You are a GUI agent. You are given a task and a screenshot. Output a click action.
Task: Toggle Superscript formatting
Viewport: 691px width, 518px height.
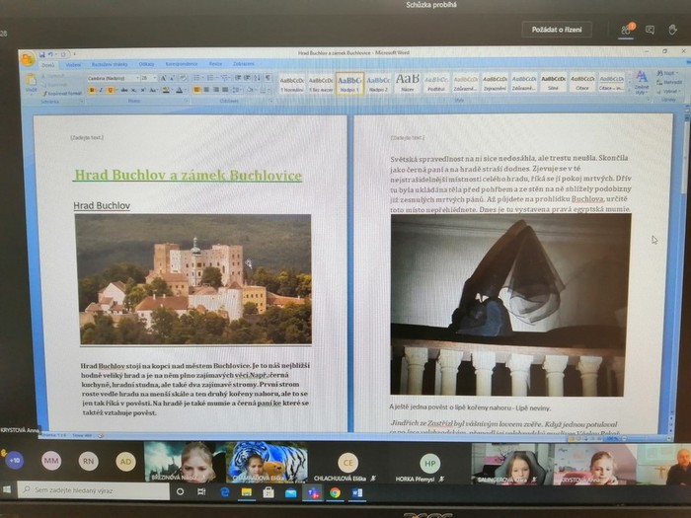point(143,91)
